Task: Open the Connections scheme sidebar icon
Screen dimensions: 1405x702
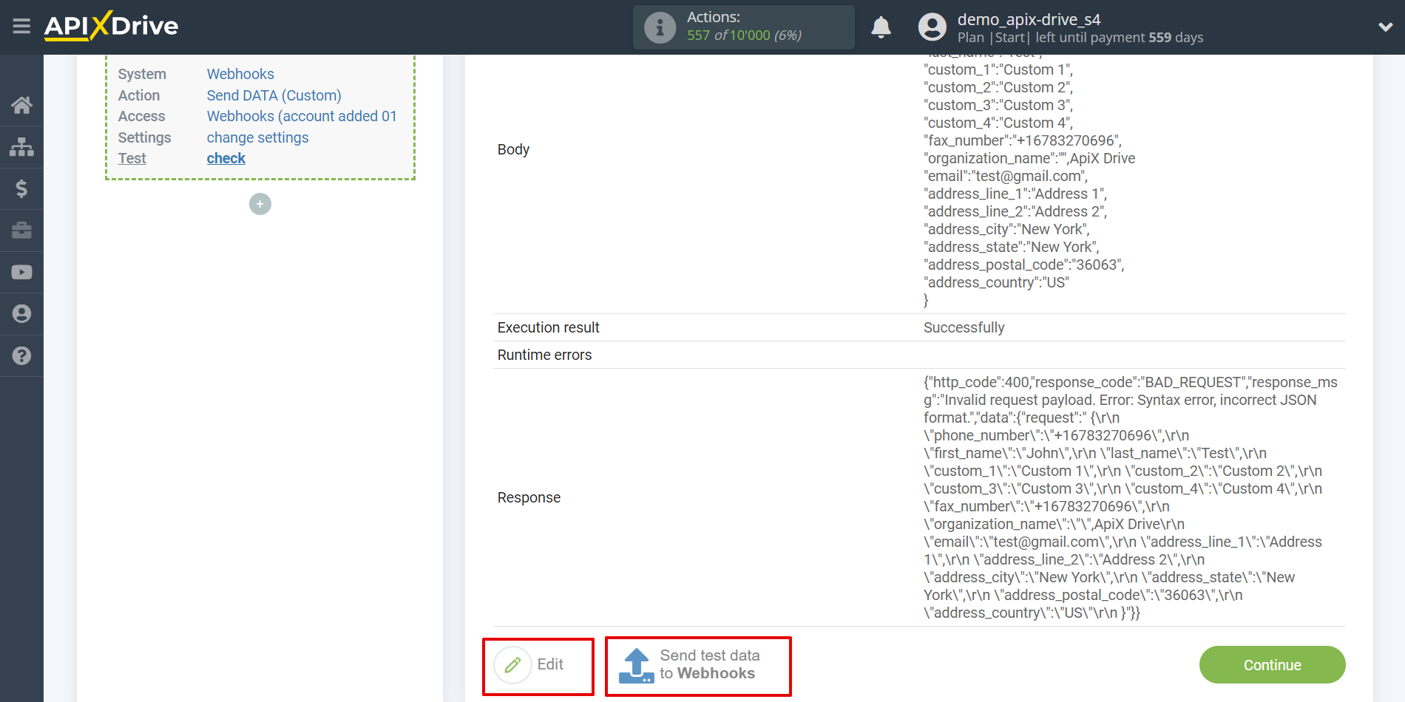Action: 21,147
